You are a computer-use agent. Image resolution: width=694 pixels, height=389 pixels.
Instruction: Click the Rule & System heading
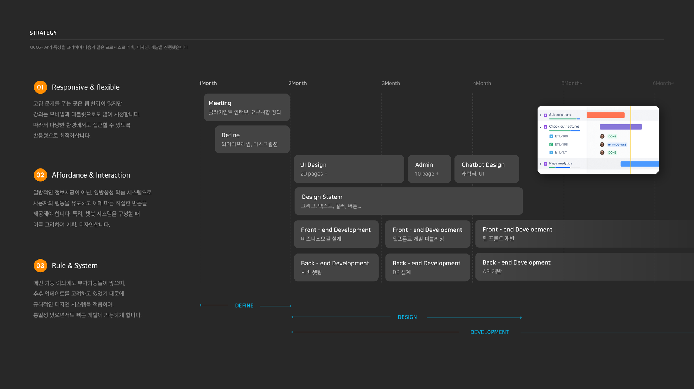tap(74, 265)
